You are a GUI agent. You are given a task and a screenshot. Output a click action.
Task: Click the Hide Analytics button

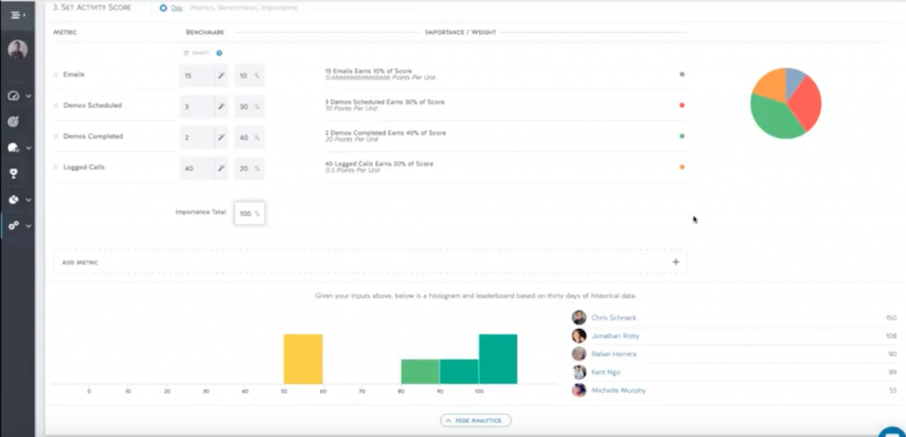475,420
